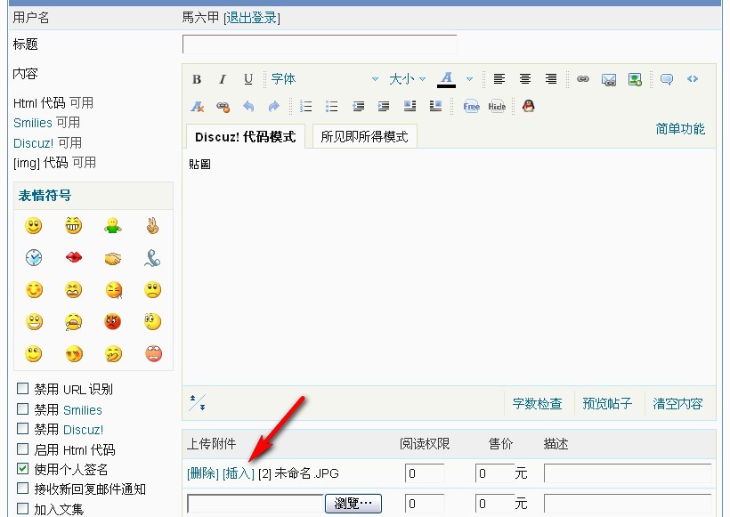This screenshot has height=517, width=730.
Task: Open the 大小 font size dropdown
Action: [x=408, y=79]
